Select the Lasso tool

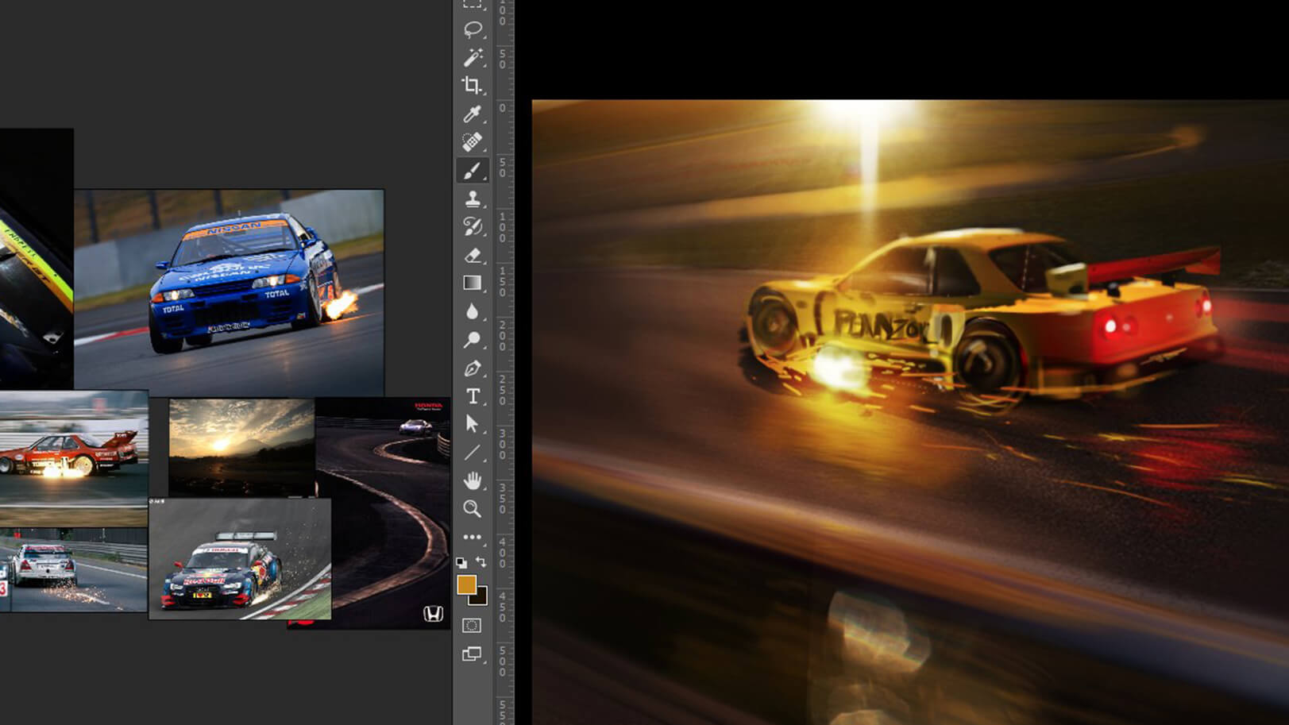473,29
